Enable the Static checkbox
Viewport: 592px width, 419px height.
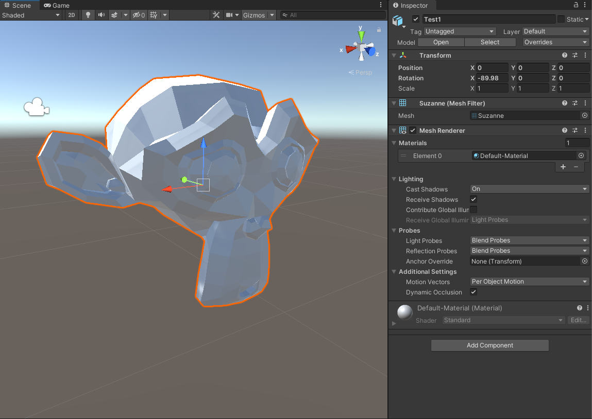point(561,19)
